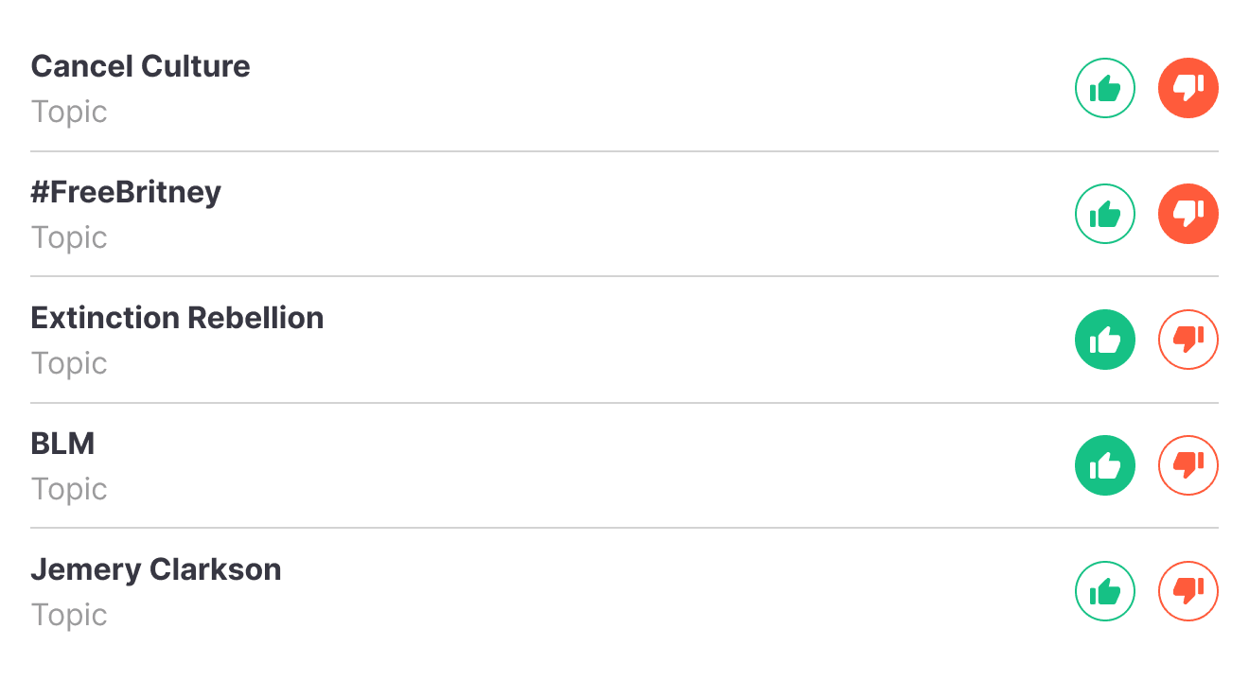Click thumbs up for Cancel Culture

click(1104, 89)
